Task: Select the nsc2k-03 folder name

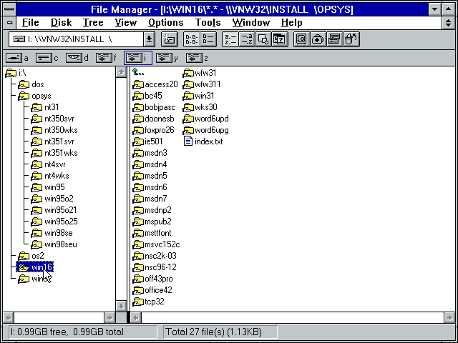Action: 160,256
